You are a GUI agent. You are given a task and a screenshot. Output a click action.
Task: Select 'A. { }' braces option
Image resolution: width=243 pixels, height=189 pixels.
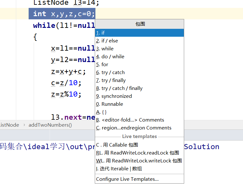(139, 112)
